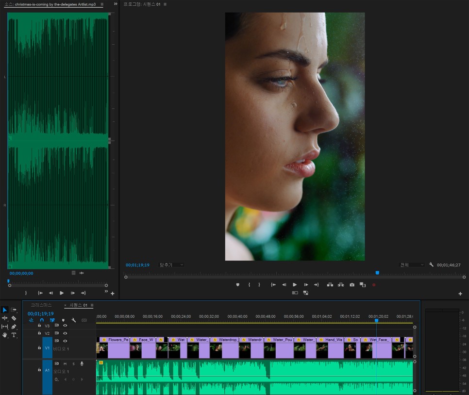Step back one frame in Program monitor
This screenshot has height=395, width=469.
coord(284,285)
